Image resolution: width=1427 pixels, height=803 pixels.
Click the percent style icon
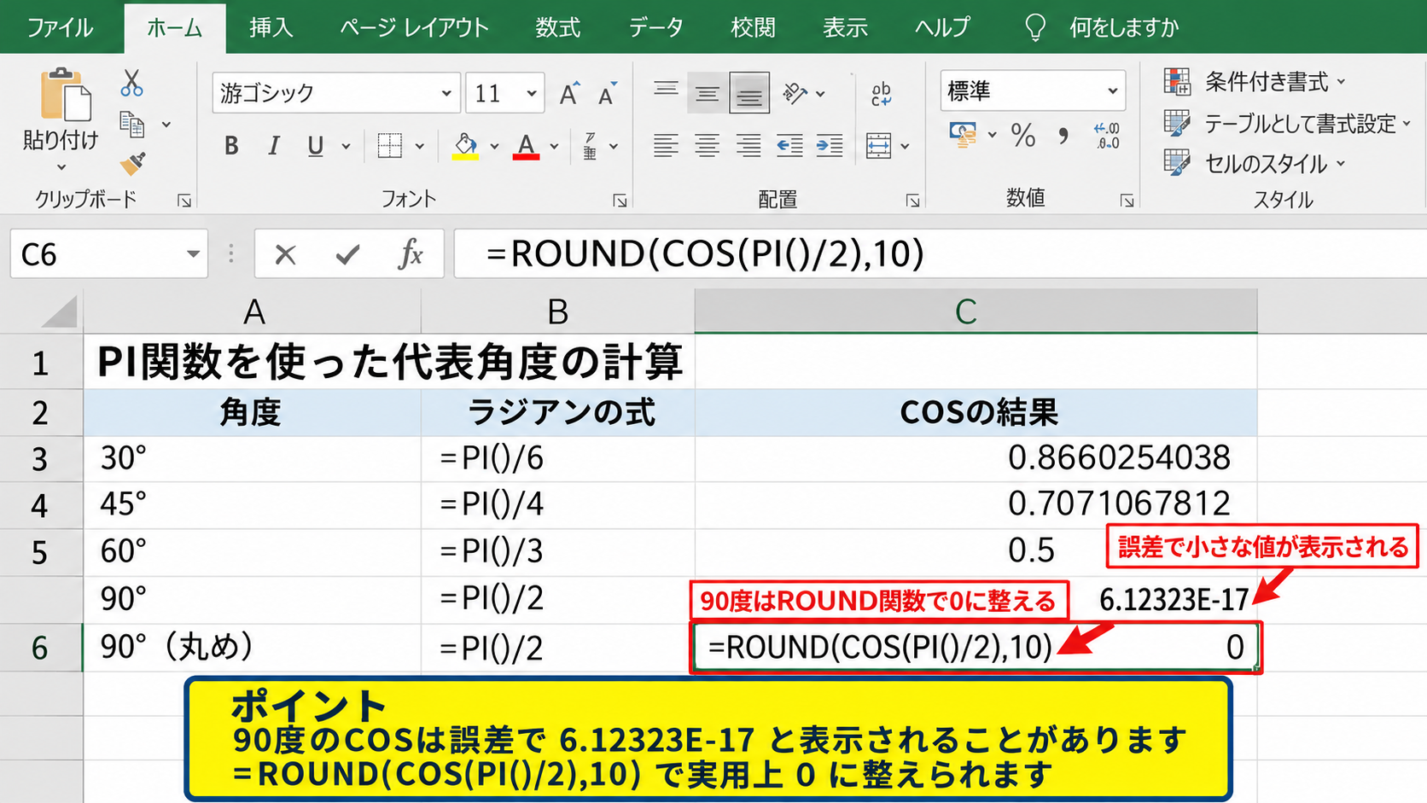1022,135
